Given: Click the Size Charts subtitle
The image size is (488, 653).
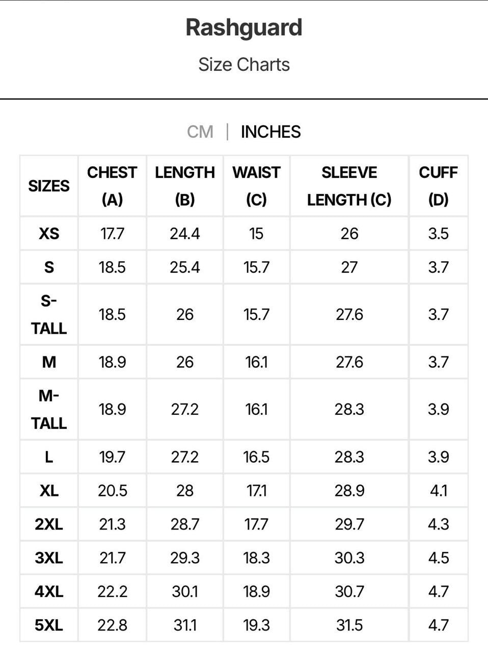Looking at the screenshot, I should [x=244, y=65].
